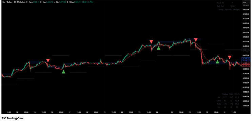
Task: Select the red Sell triangle on the 29th
Action: coord(196,40)
